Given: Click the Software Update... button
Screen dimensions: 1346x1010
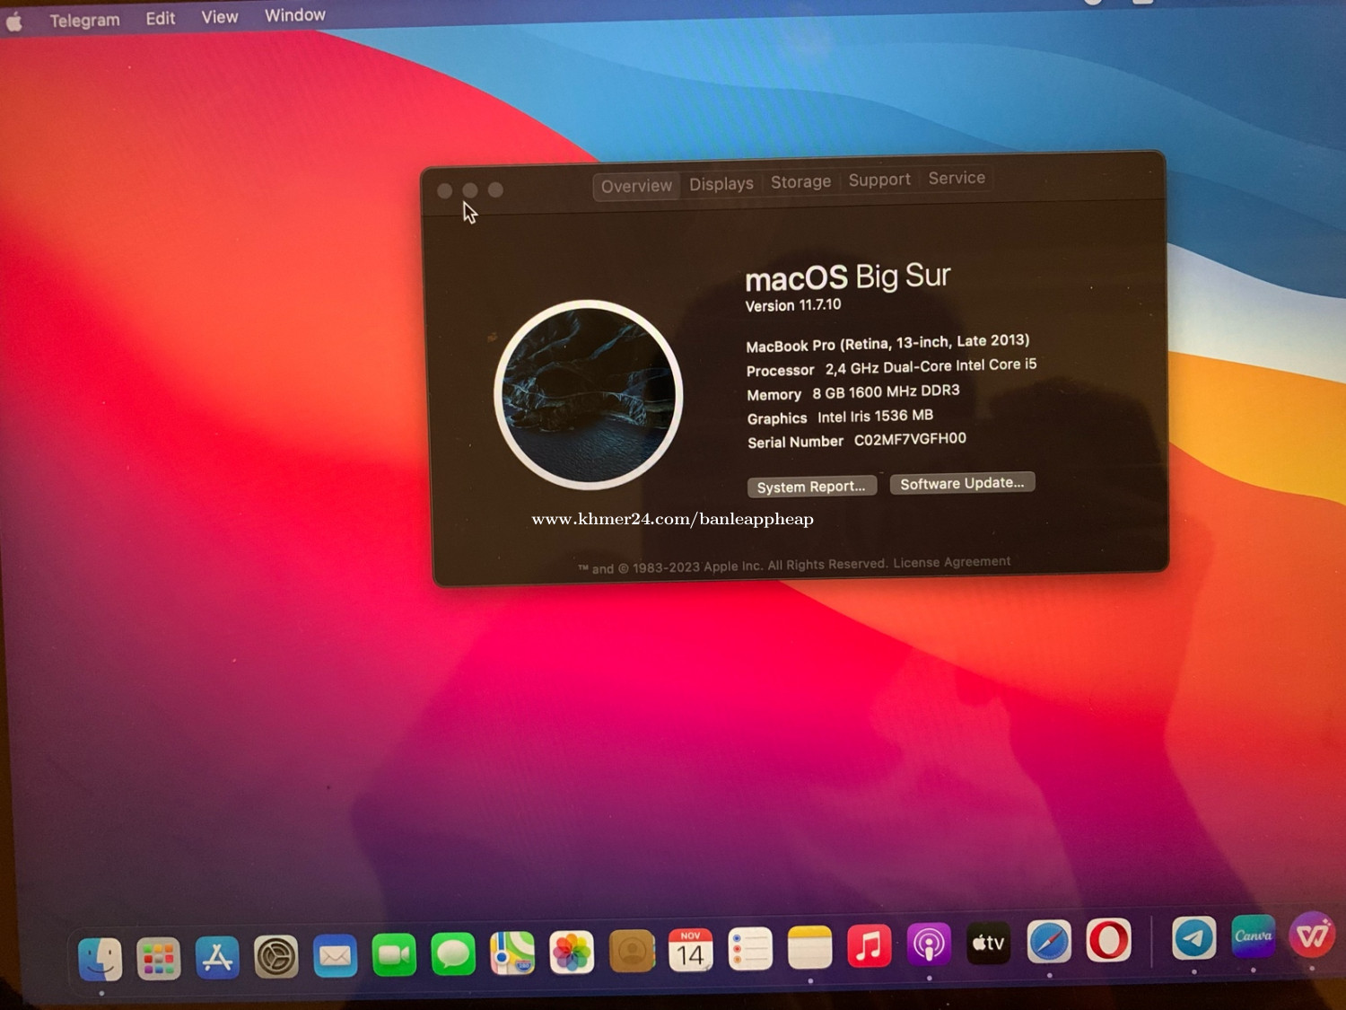Looking at the screenshot, I should coord(962,483).
